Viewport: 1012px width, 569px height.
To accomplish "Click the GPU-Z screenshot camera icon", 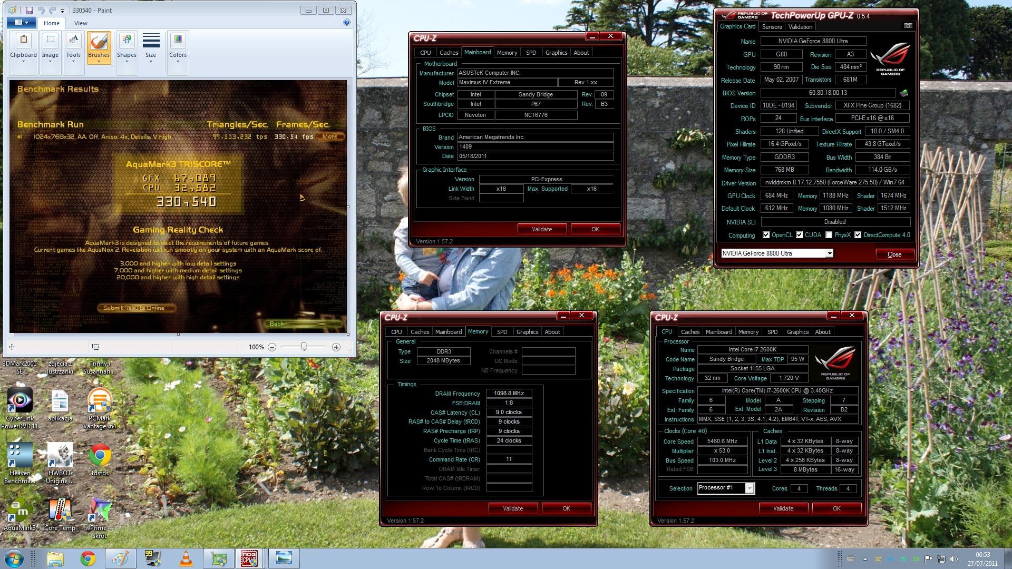I will (908, 26).
